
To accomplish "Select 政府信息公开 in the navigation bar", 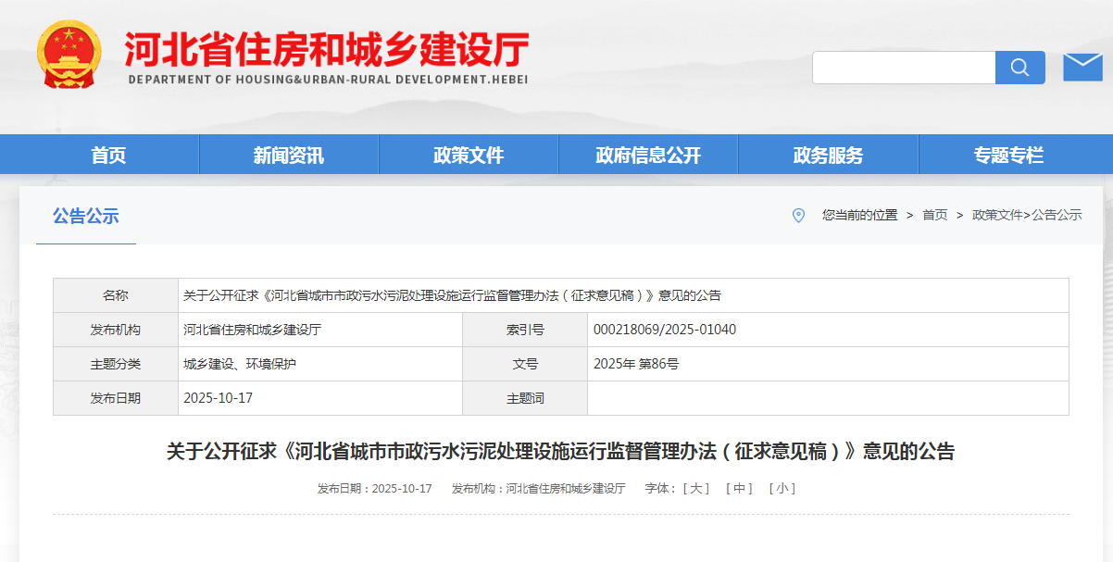I will tap(648, 155).
